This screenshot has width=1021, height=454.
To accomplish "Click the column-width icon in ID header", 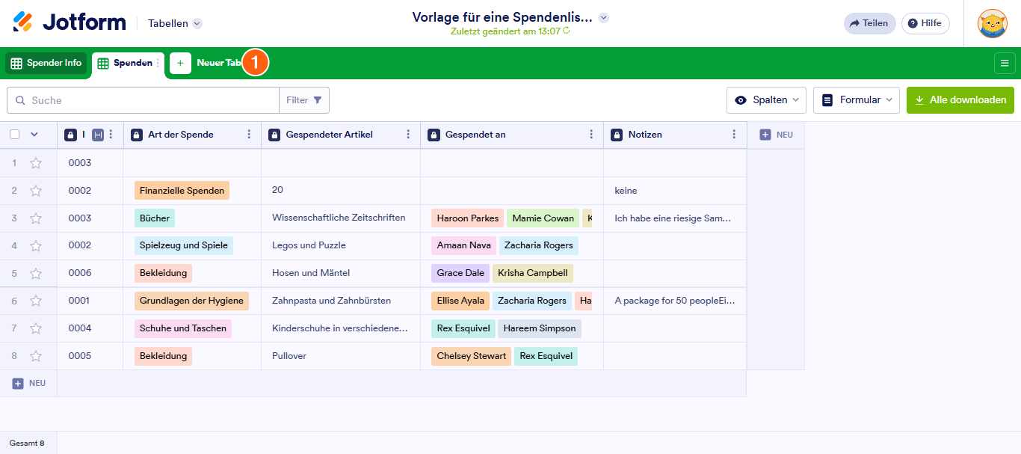I will [x=98, y=135].
